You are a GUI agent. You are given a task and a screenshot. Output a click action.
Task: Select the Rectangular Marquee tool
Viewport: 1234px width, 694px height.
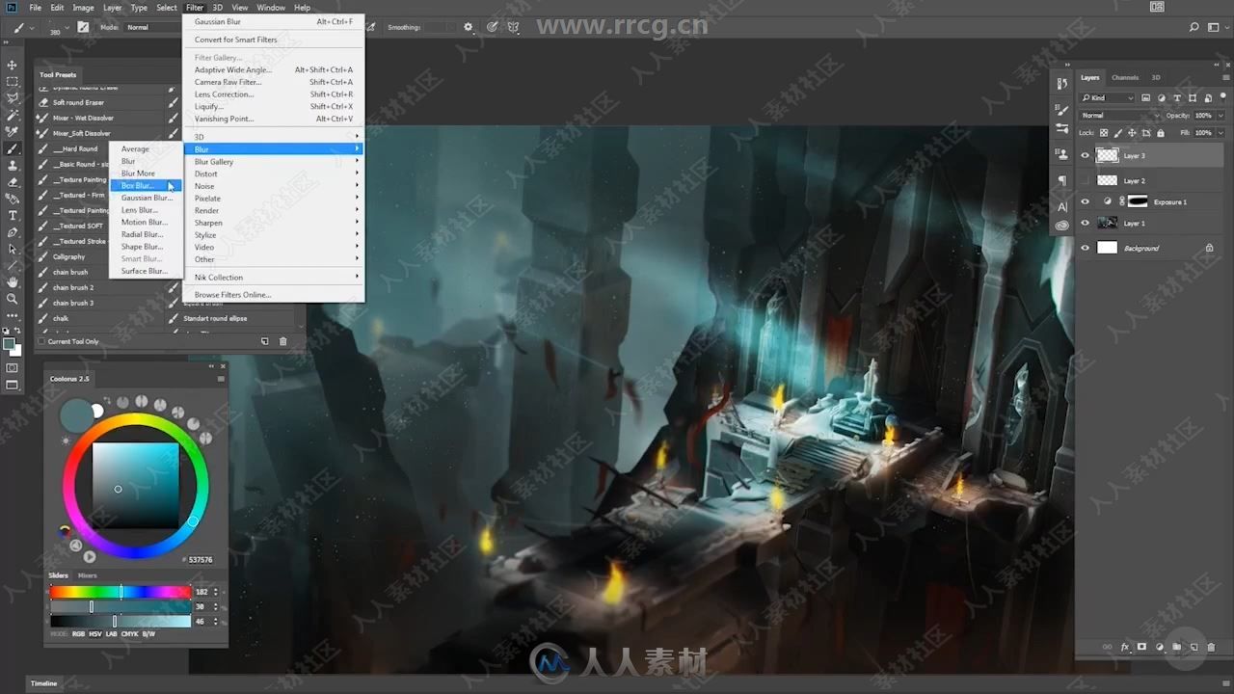13,82
